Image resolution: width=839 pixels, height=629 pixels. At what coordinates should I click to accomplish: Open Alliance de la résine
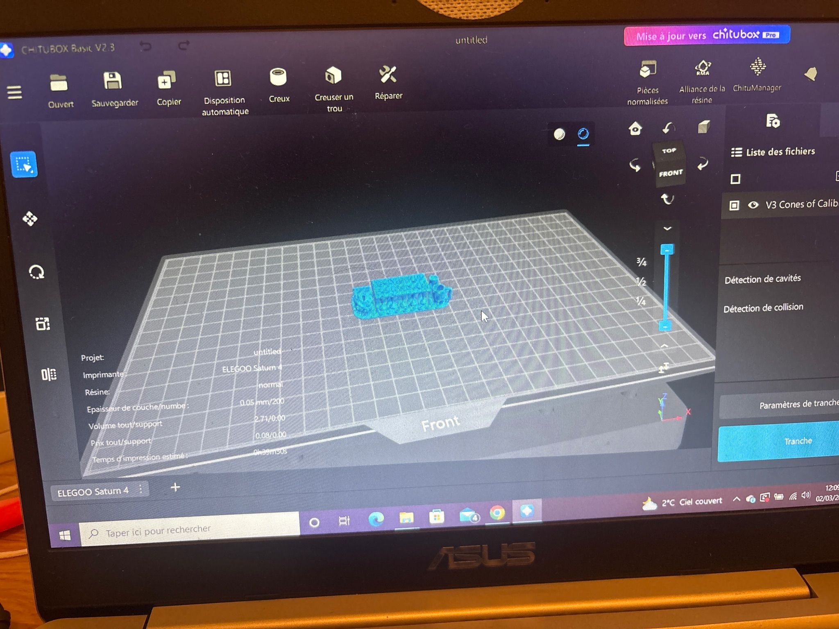pyautogui.click(x=703, y=68)
